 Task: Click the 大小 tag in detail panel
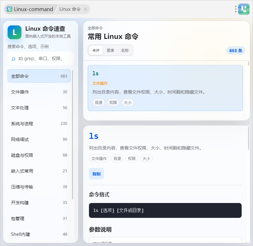pyautogui.click(x=146, y=158)
